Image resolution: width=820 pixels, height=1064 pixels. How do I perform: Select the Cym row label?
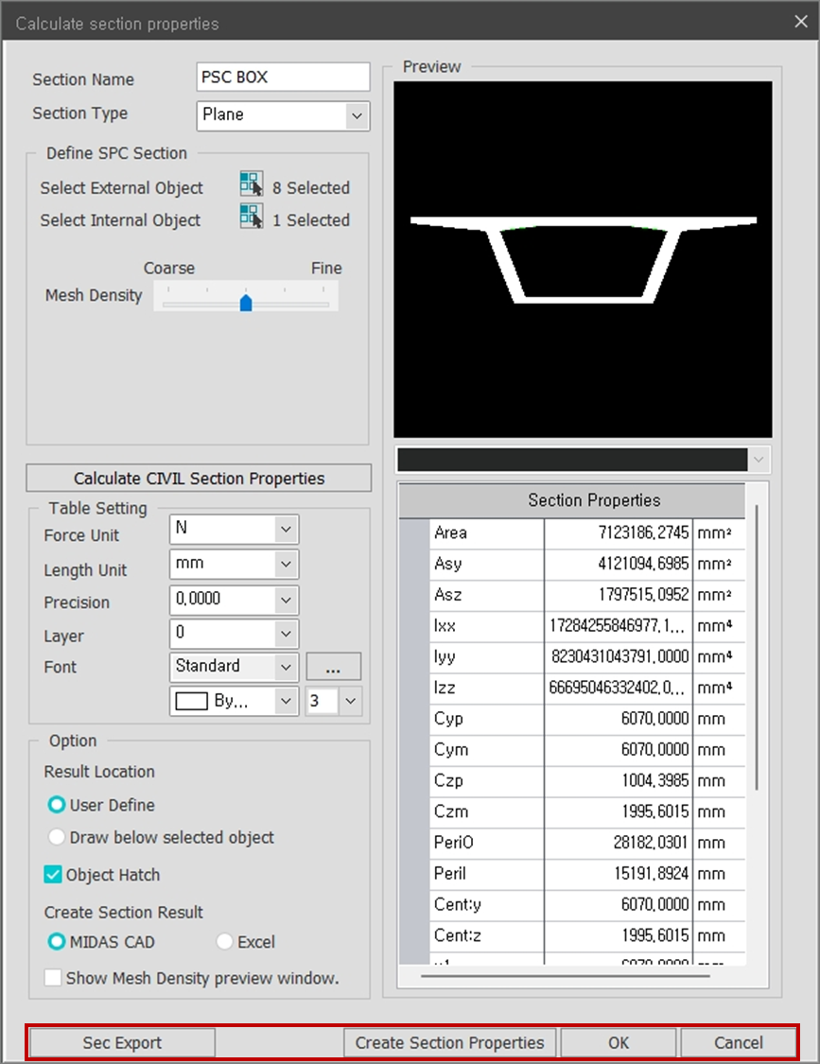click(451, 750)
